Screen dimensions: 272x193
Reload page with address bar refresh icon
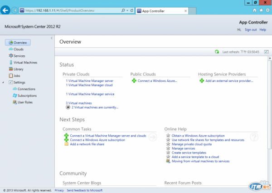click(131, 10)
